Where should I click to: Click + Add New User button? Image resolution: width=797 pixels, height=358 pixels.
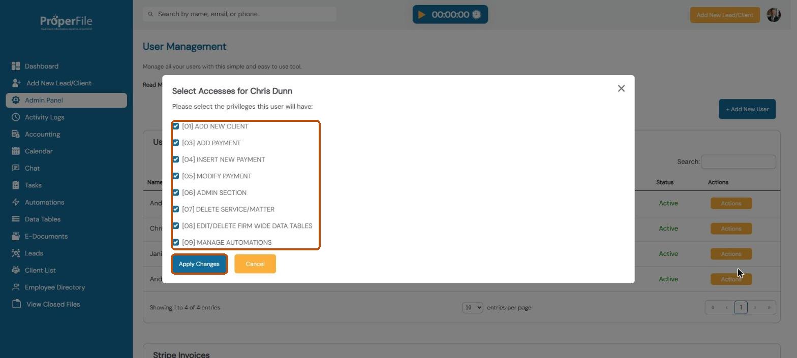pos(747,109)
